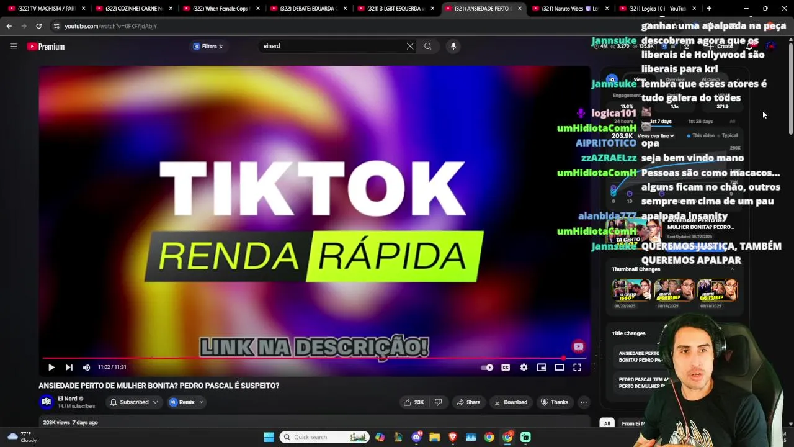794x447 pixels.
Task: Mute the video volume
Action: pyautogui.click(x=86, y=368)
